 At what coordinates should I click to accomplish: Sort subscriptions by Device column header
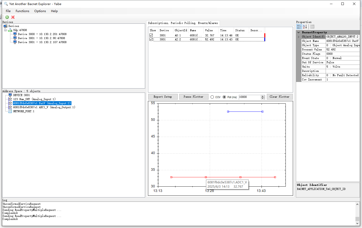click(x=165, y=30)
